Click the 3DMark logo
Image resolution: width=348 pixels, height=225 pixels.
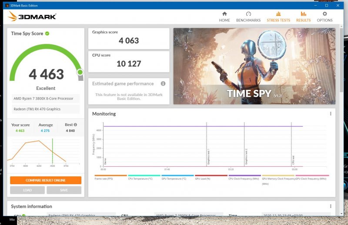(32, 17)
